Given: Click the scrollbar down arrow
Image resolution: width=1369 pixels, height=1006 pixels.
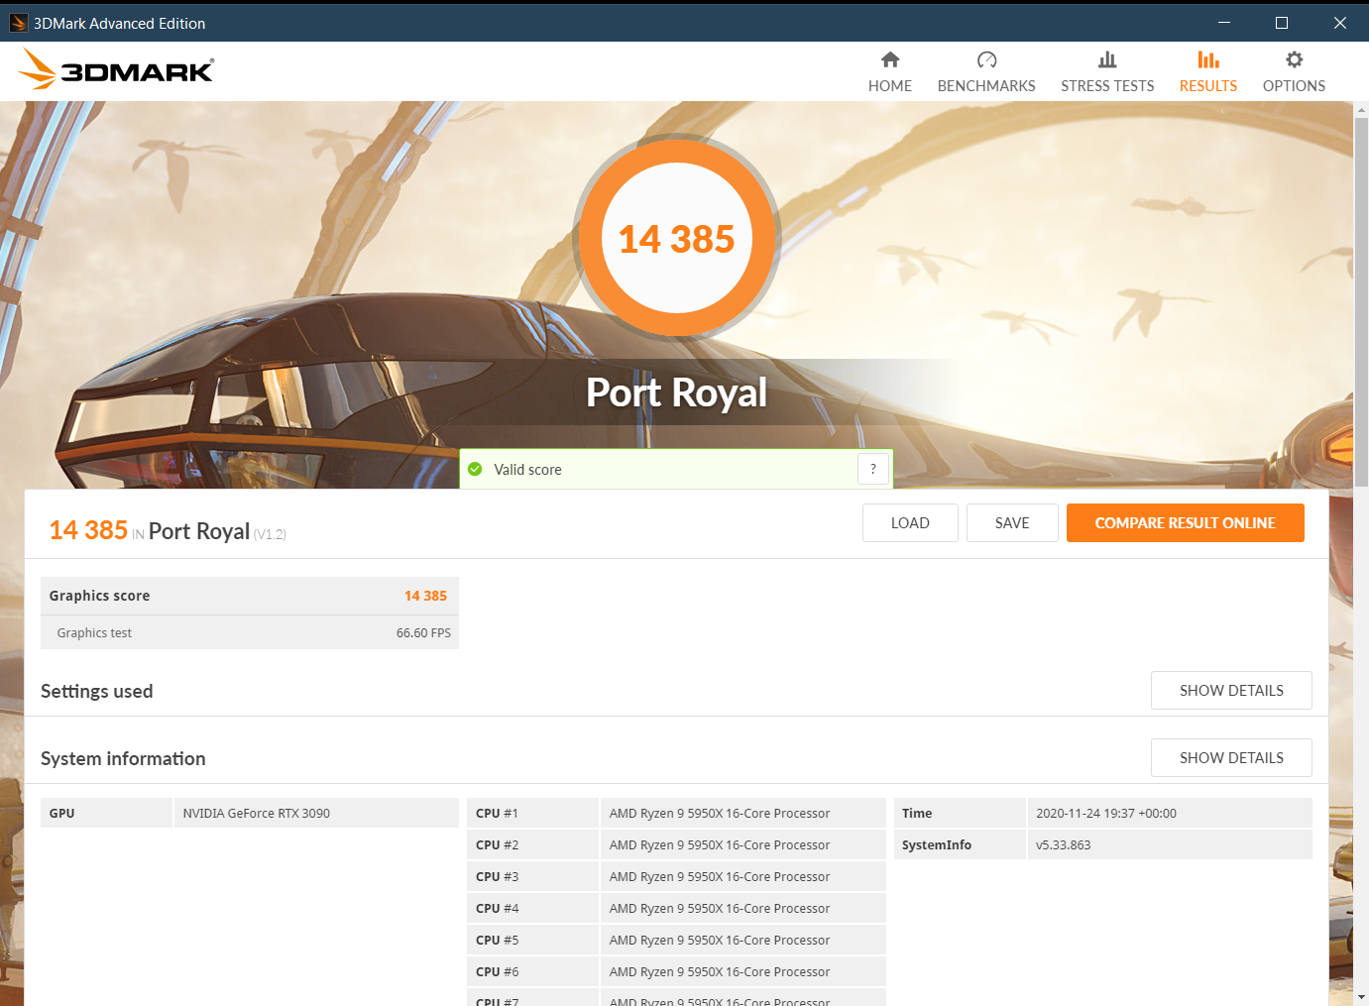Looking at the screenshot, I should click(1359, 995).
